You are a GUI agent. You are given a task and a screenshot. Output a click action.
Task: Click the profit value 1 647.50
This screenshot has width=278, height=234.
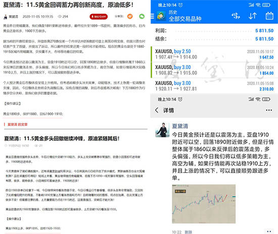click(266, 57)
